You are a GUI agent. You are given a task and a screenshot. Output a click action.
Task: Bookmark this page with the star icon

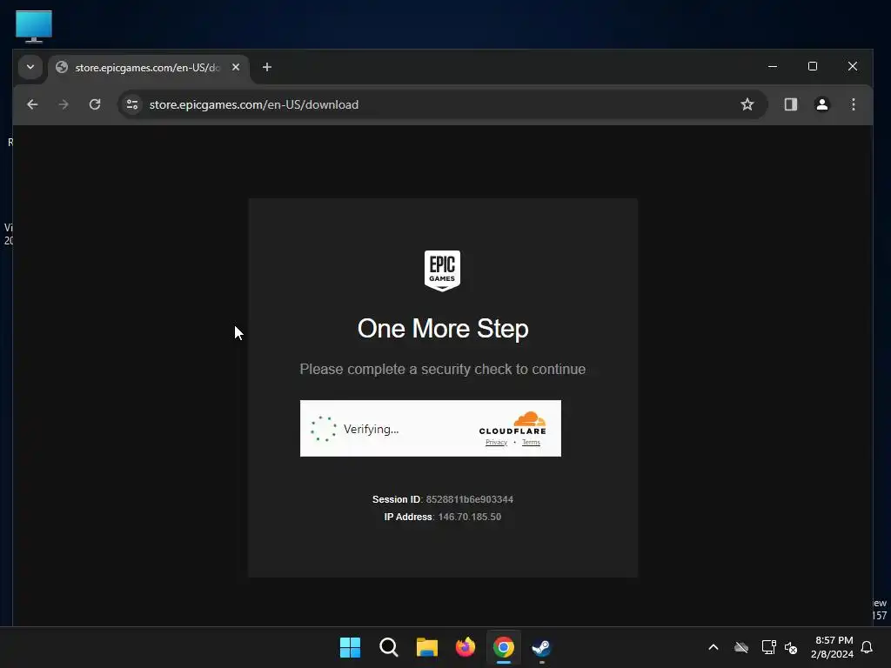[x=747, y=104]
